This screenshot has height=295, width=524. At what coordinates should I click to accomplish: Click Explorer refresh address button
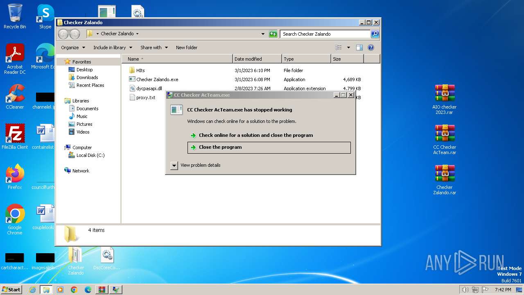273,34
